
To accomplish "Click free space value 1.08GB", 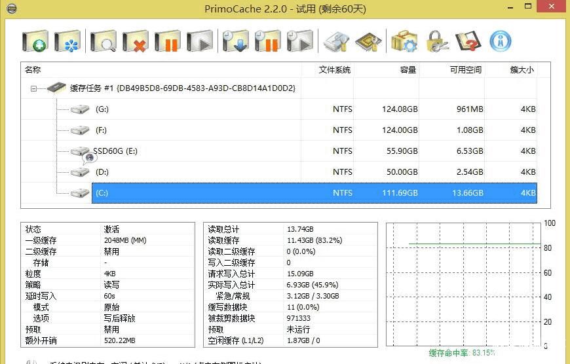I will (x=470, y=130).
